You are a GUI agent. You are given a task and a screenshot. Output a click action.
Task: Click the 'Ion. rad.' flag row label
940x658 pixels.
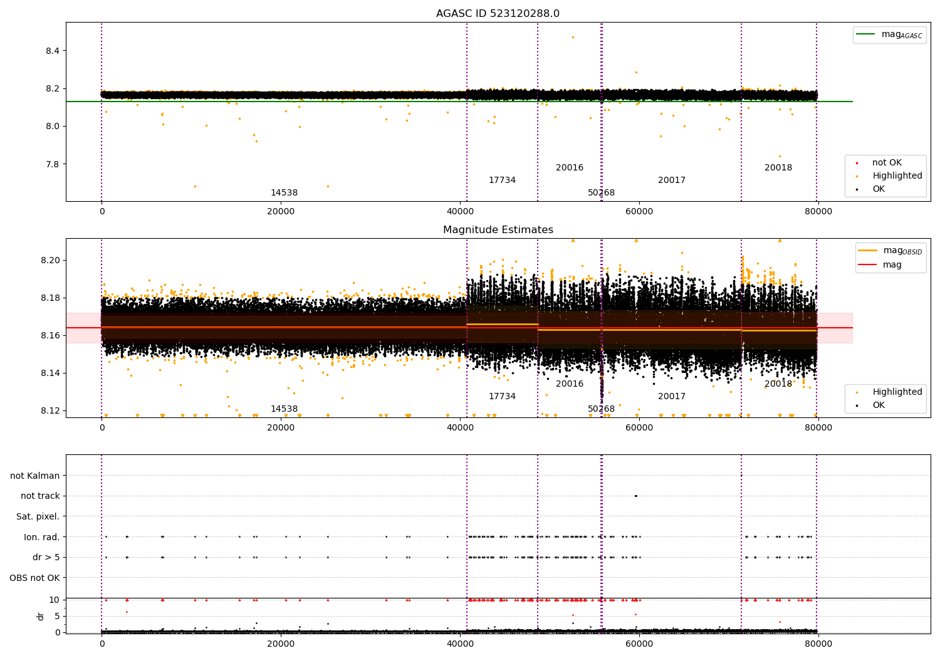click(42, 537)
